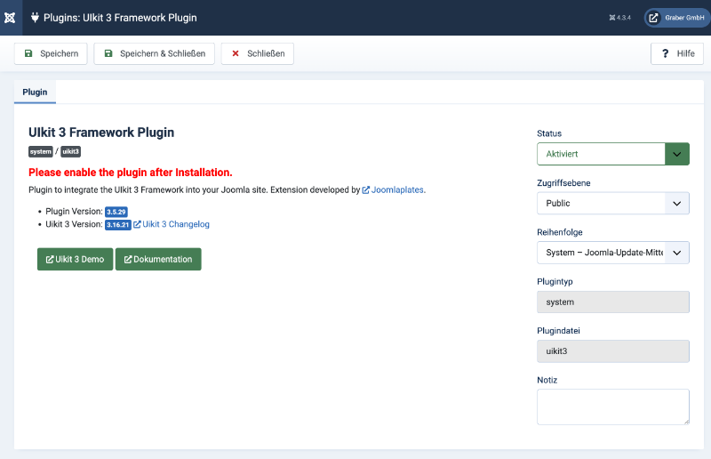Viewport: 711px width, 459px height.
Task: Open the Dokumentation button
Action: point(158,259)
